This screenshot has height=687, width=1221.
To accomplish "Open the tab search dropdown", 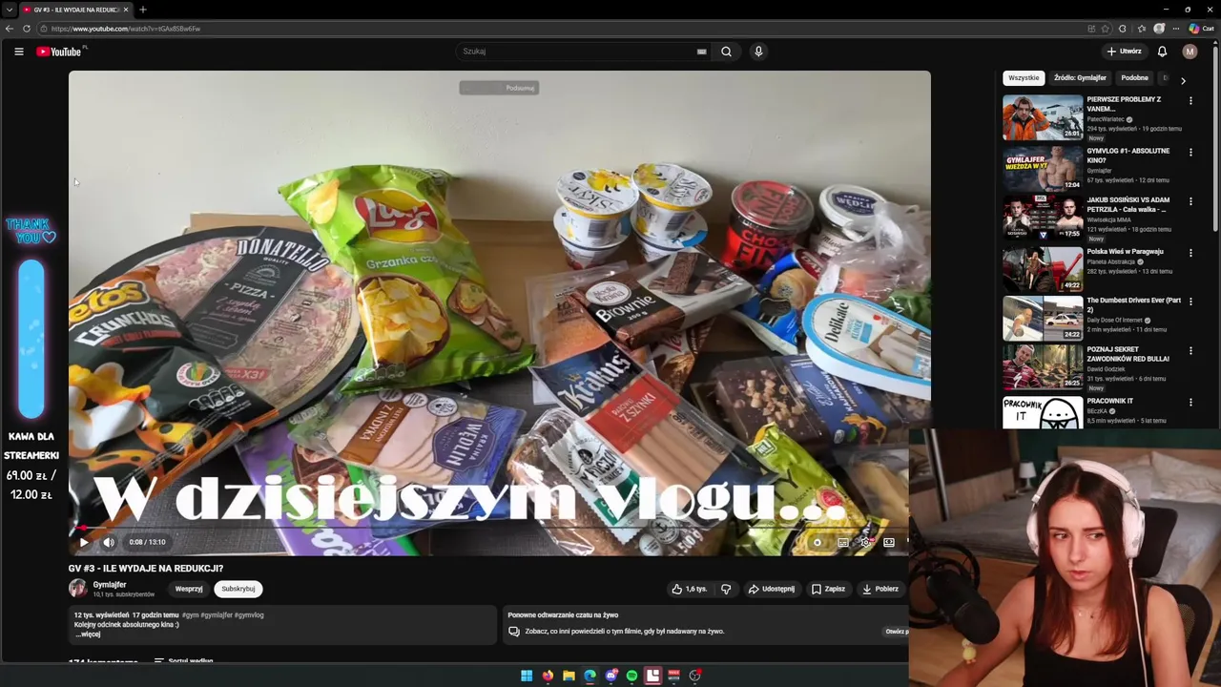I will pyautogui.click(x=9, y=10).
